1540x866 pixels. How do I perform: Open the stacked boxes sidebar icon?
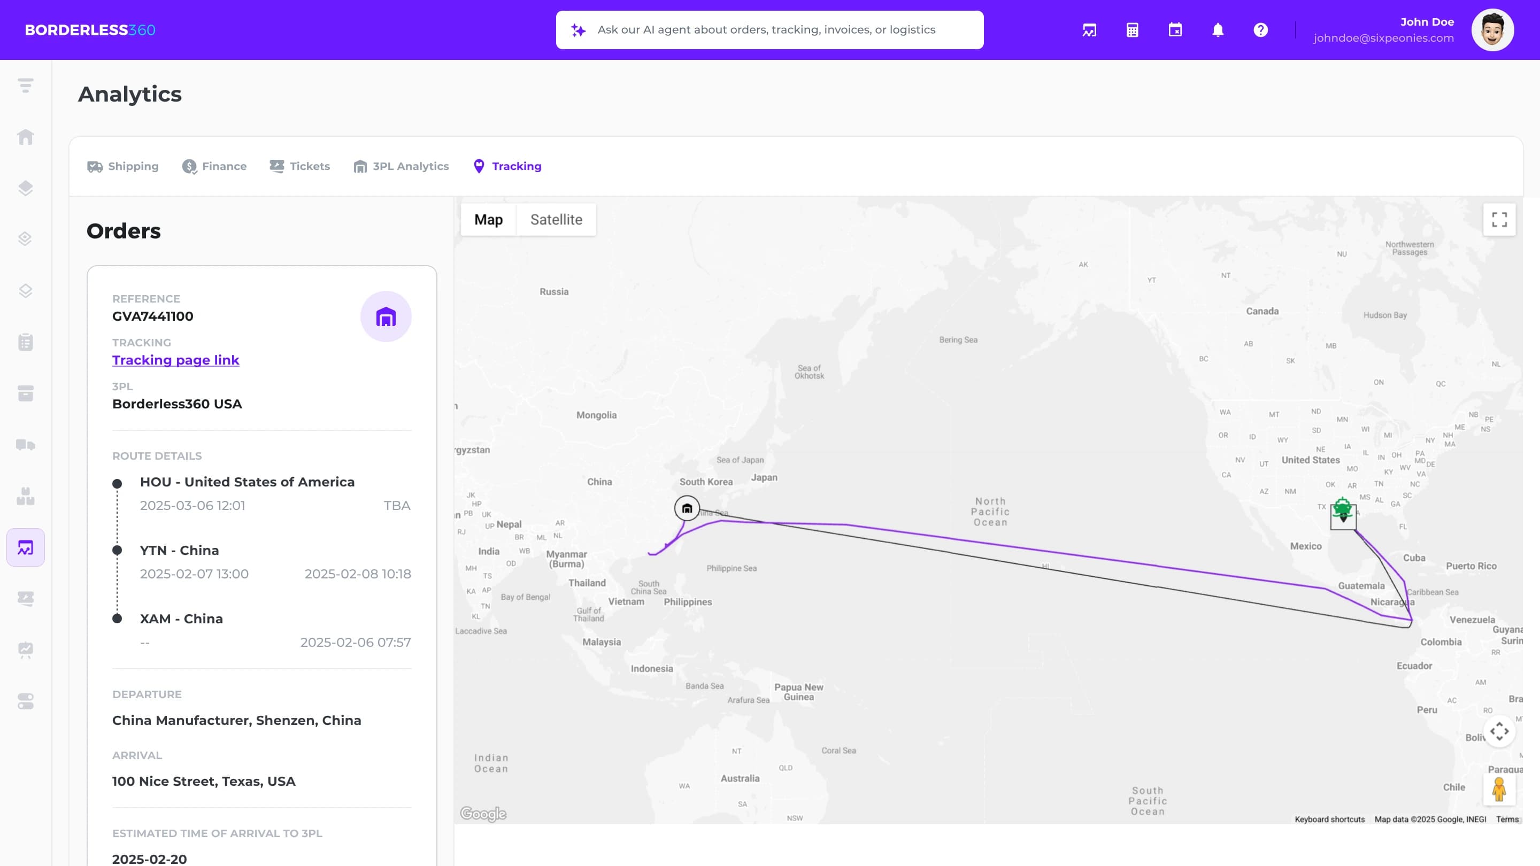(25, 496)
